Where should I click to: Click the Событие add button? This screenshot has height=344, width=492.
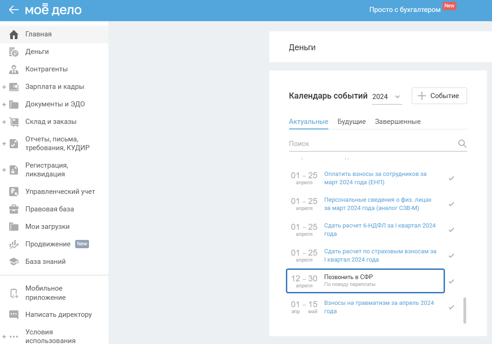pos(439,96)
